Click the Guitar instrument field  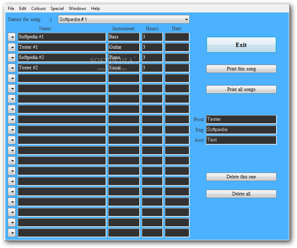tap(124, 47)
